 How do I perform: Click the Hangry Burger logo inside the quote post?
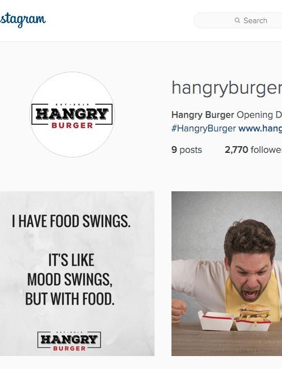[69, 341]
